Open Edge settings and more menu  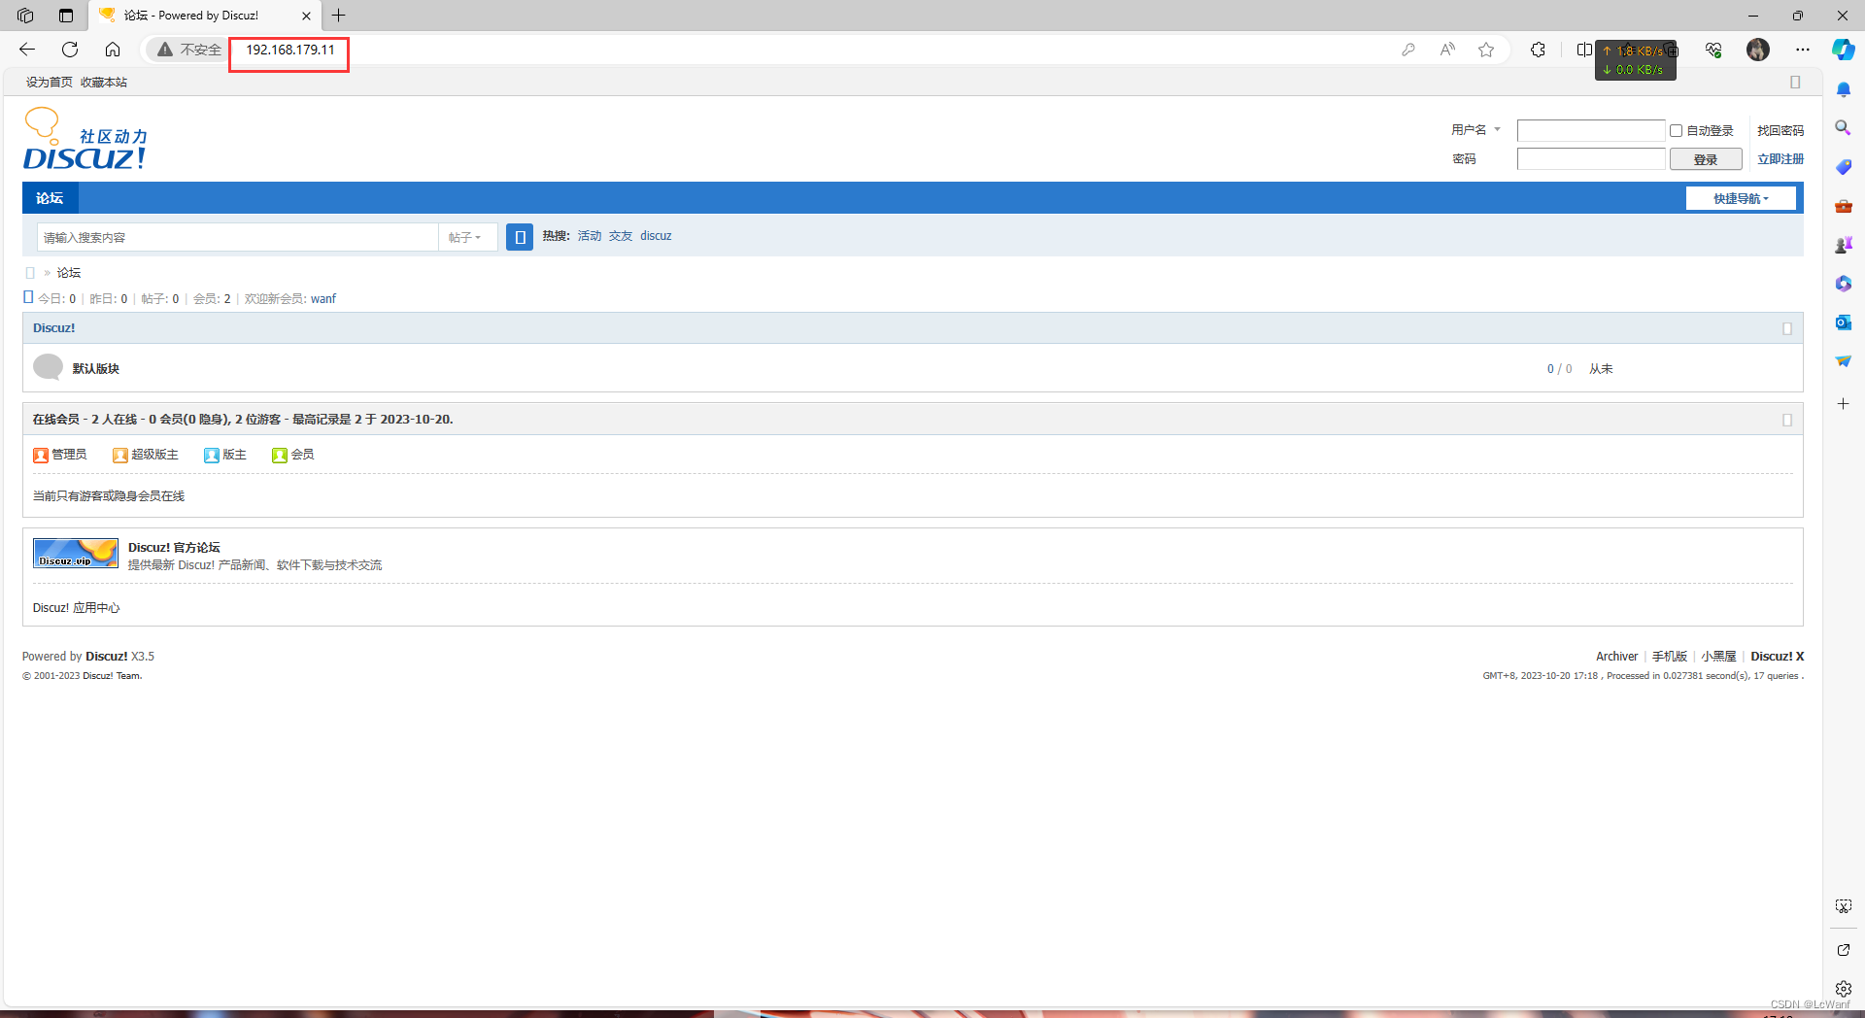[1803, 50]
